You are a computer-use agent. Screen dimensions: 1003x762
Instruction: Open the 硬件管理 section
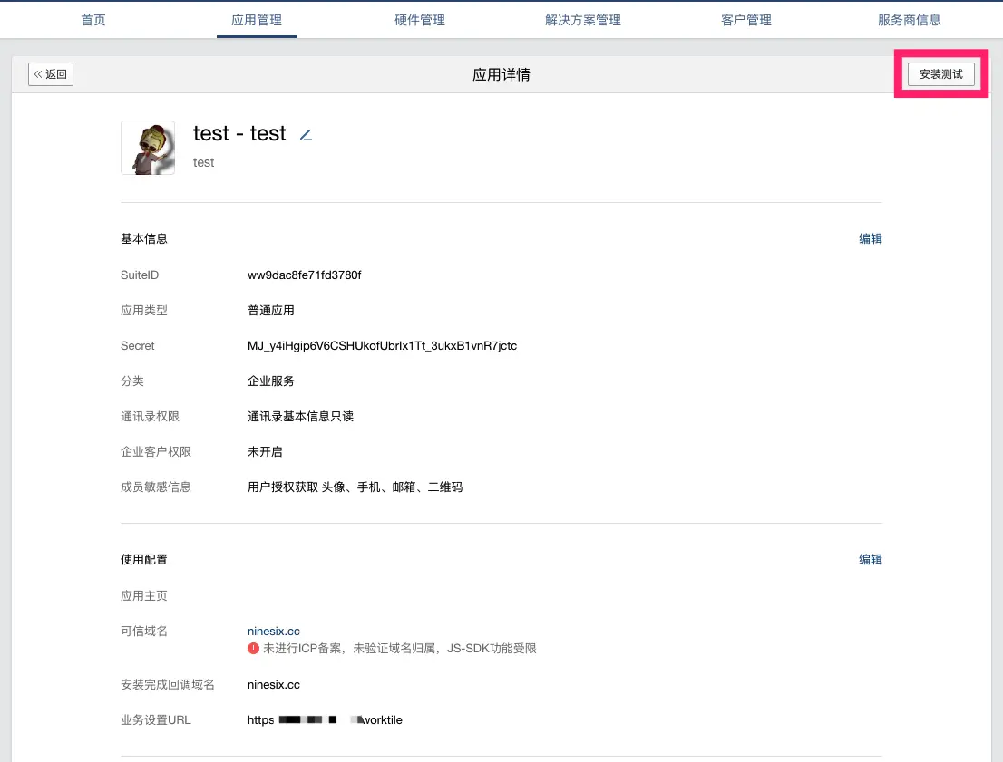tap(420, 19)
